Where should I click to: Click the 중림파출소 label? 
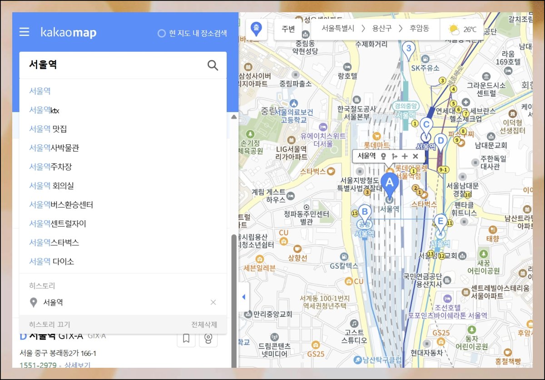click(295, 84)
